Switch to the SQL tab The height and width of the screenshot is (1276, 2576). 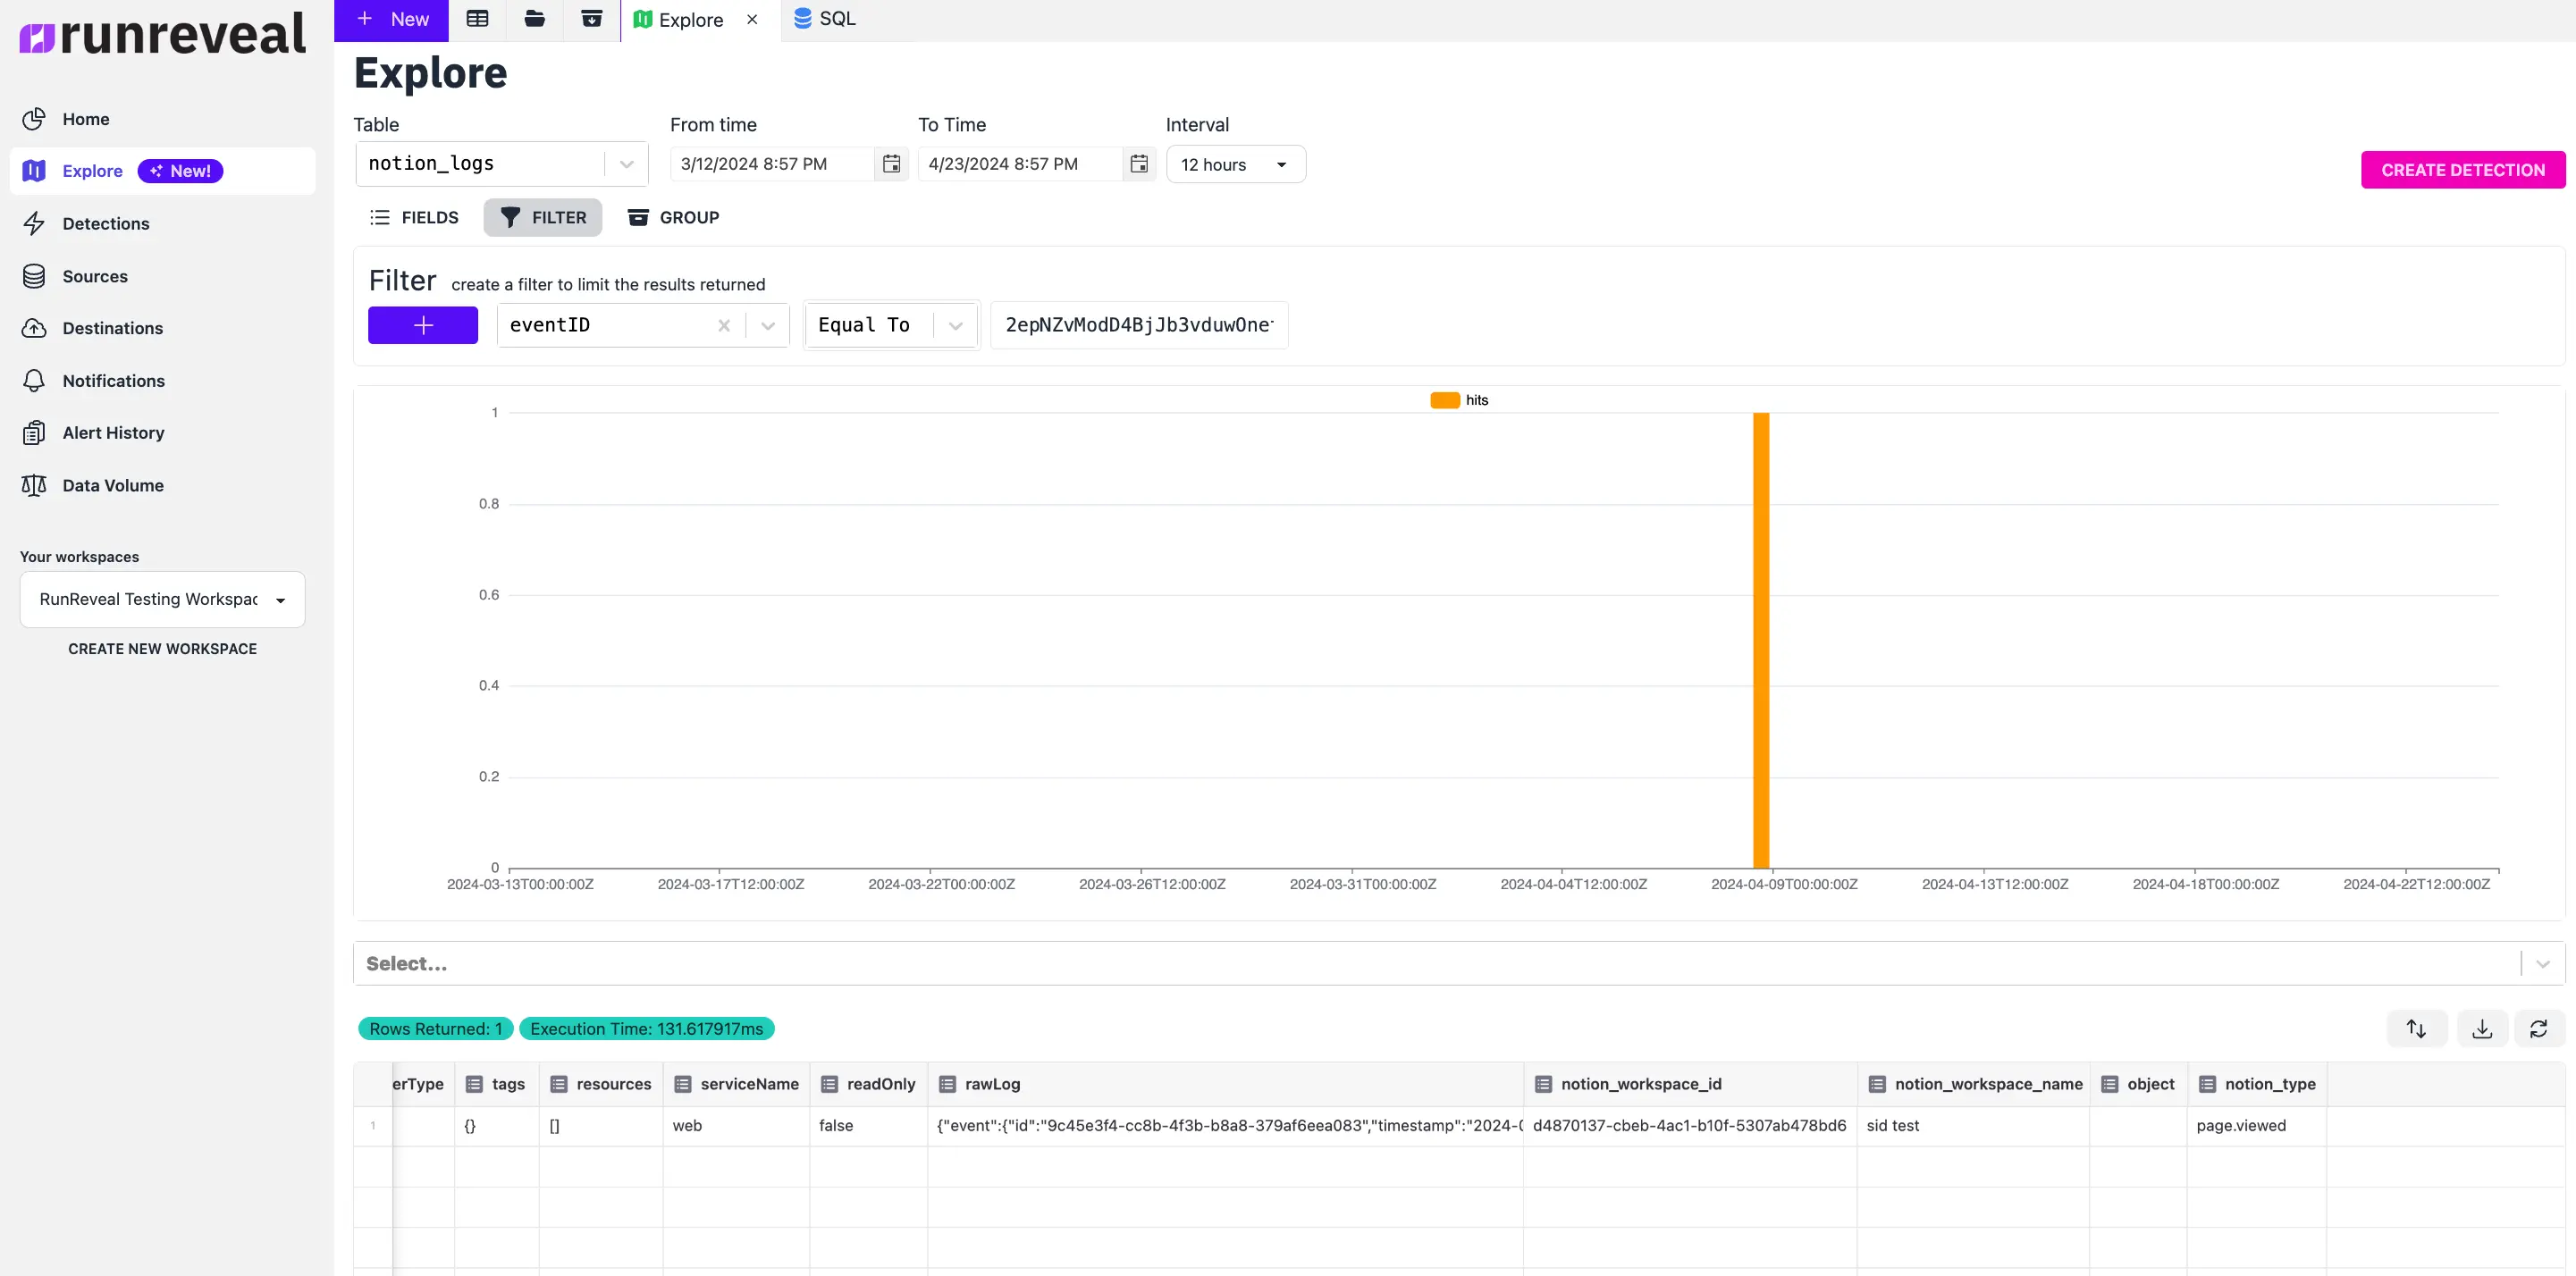825,19
